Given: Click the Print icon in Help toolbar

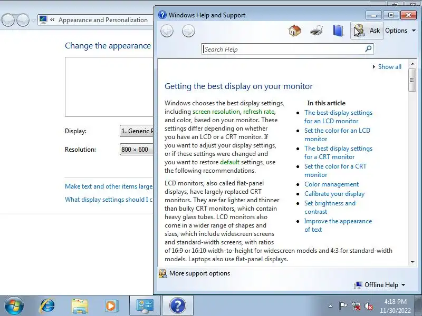Looking at the screenshot, I should click(x=316, y=31).
